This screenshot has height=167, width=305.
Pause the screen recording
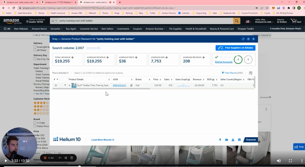[x=66, y=158]
